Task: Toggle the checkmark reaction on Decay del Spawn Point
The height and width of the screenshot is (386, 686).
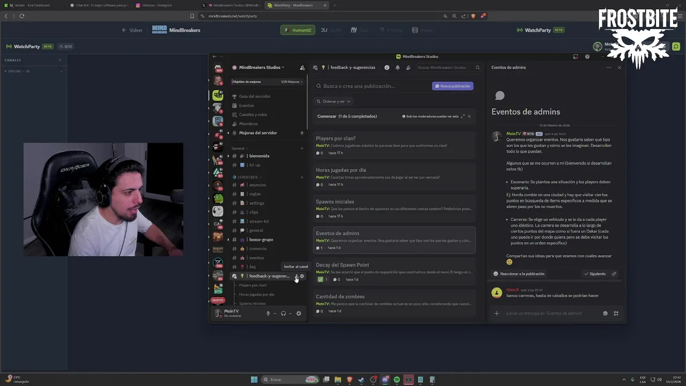Action: [322, 279]
